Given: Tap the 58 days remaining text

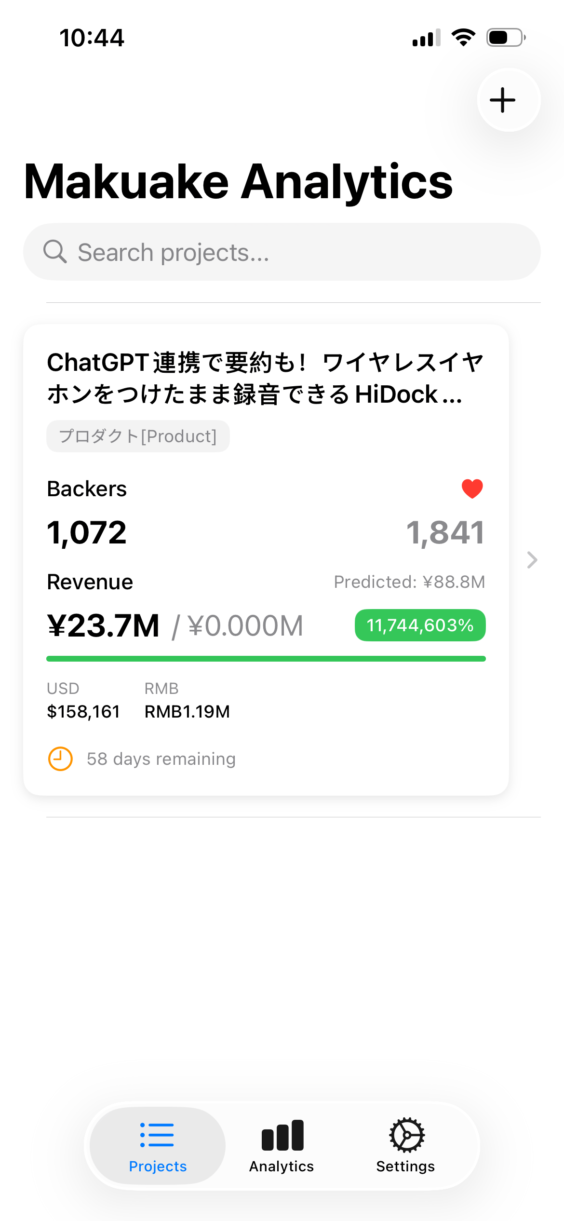Looking at the screenshot, I should point(161,759).
